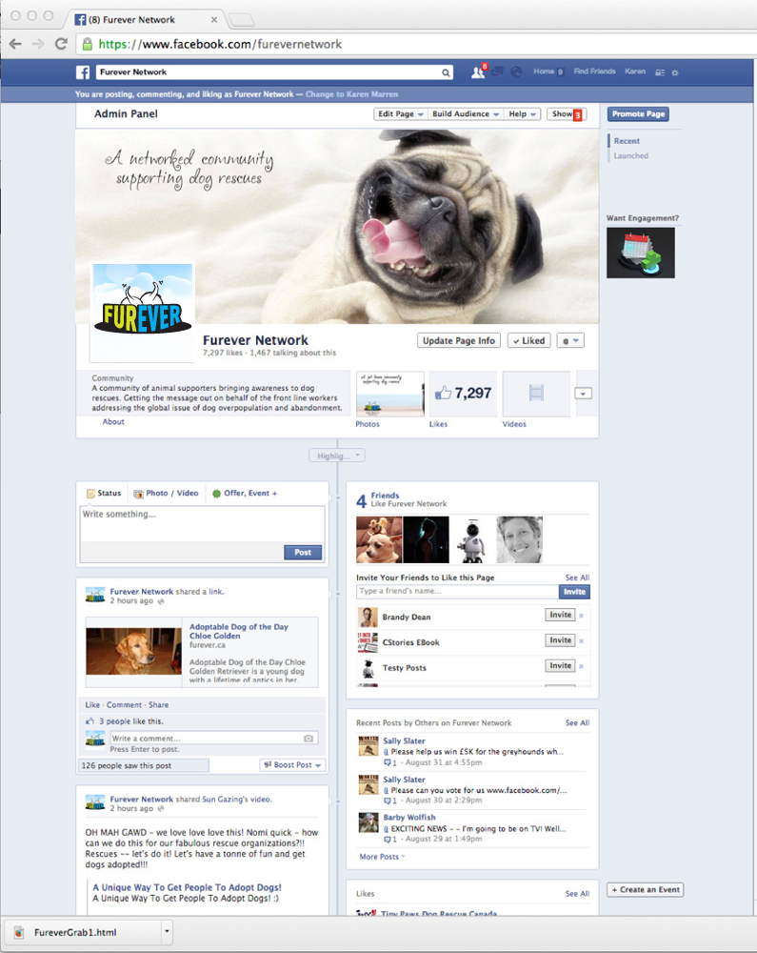
Task: Toggle the Liked button on the page
Action: click(x=528, y=340)
